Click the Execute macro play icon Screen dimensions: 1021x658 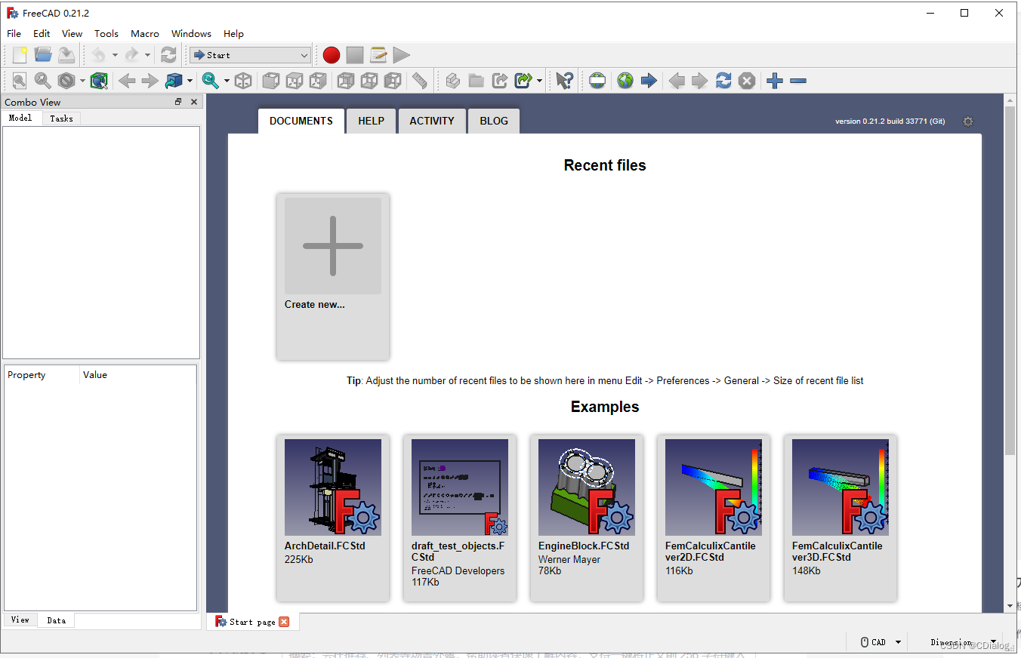(402, 54)
